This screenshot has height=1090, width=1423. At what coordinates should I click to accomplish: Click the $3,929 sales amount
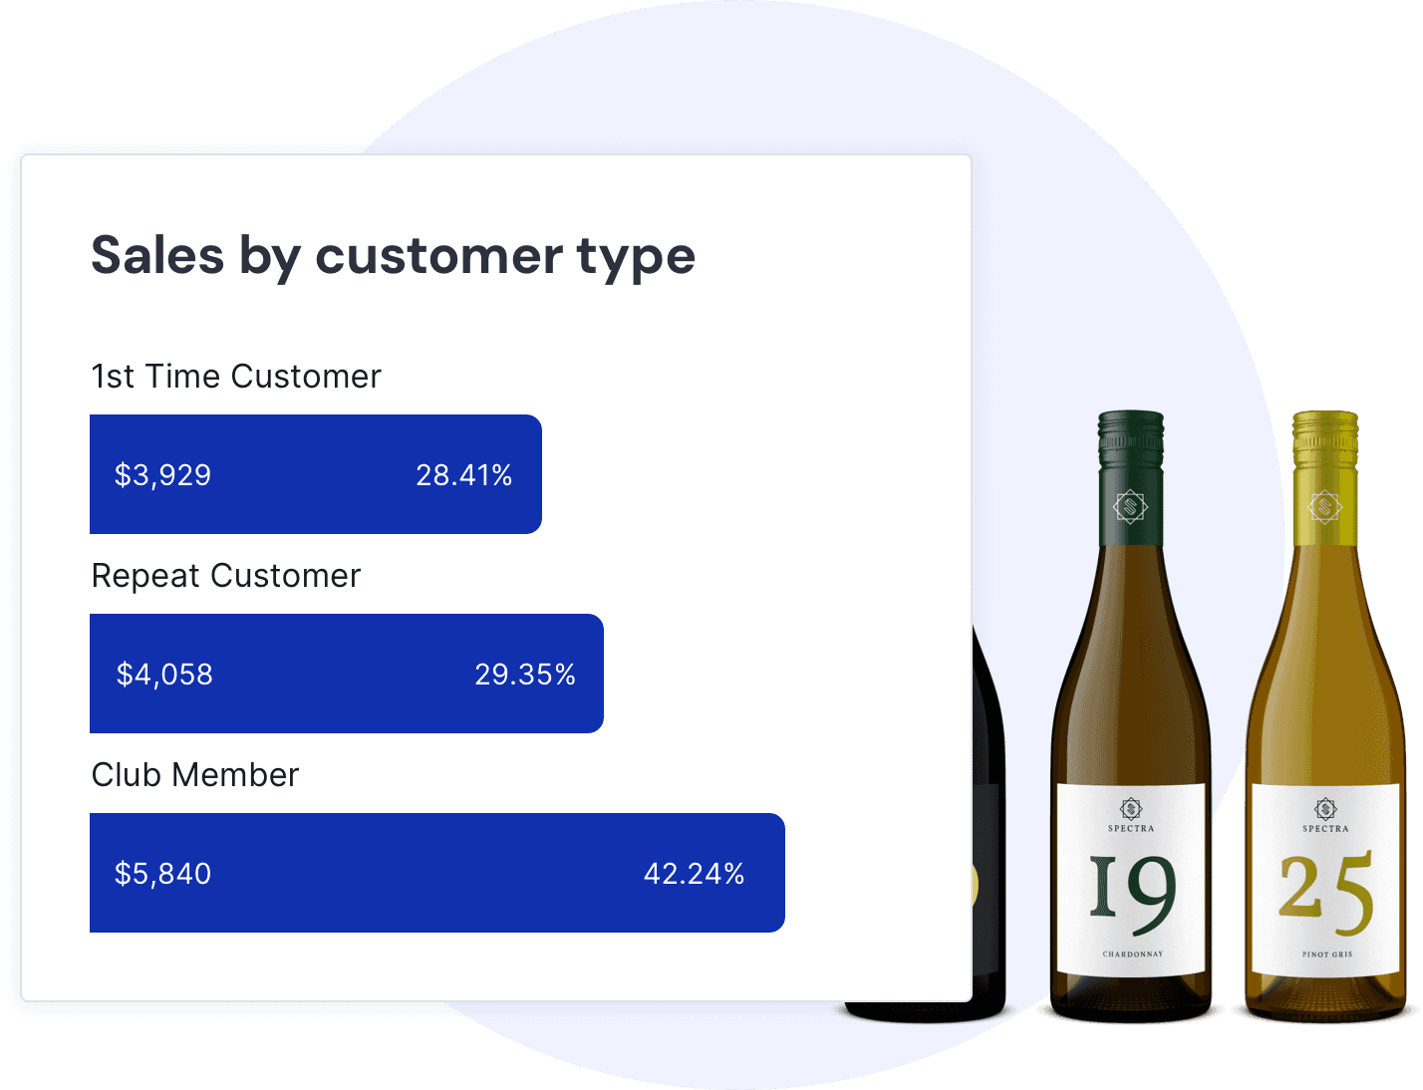coord(162,475)
